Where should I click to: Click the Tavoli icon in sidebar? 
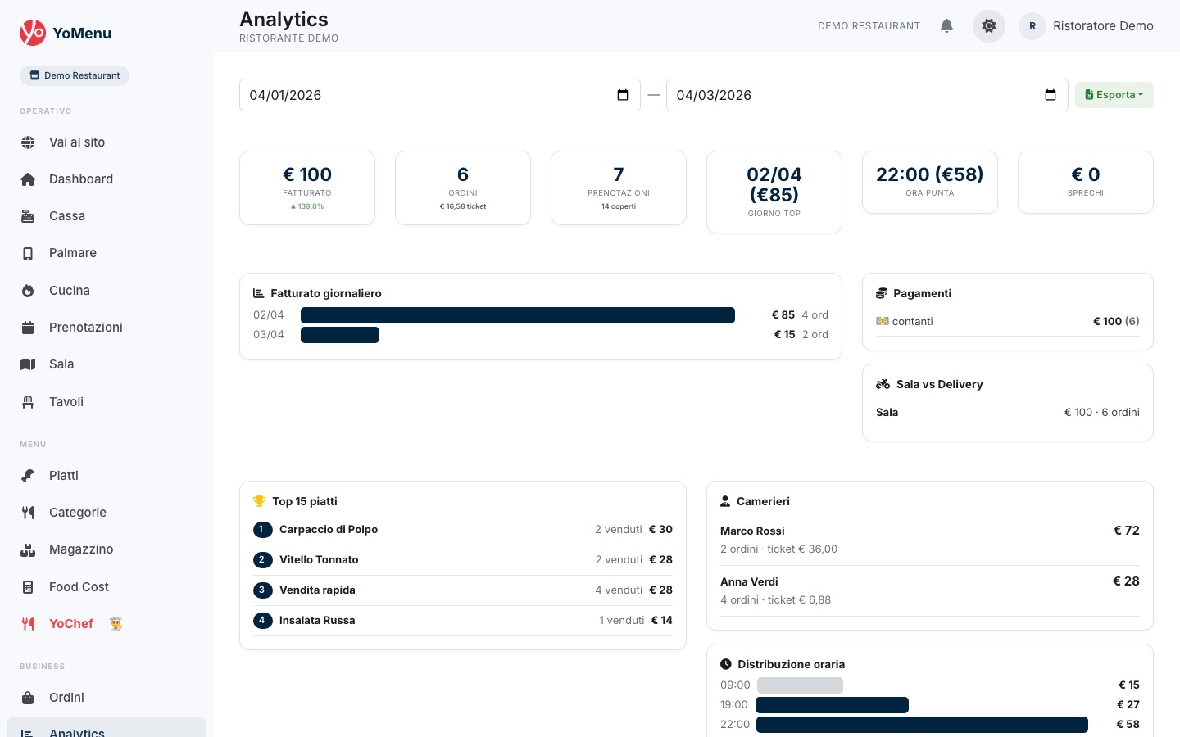(x=28, y=402)
